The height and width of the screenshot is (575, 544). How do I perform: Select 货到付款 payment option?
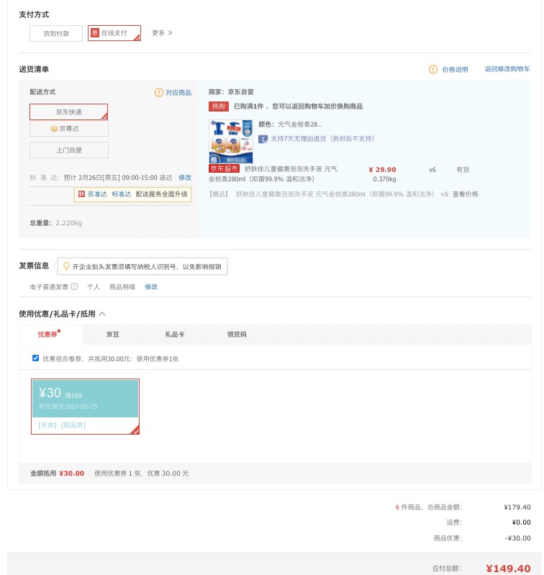click(x=56, y=33)
